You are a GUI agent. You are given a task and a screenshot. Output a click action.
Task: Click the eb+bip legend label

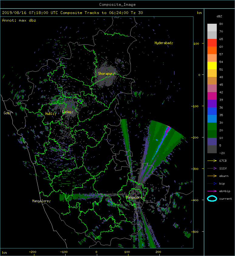(x=225, y=191)
